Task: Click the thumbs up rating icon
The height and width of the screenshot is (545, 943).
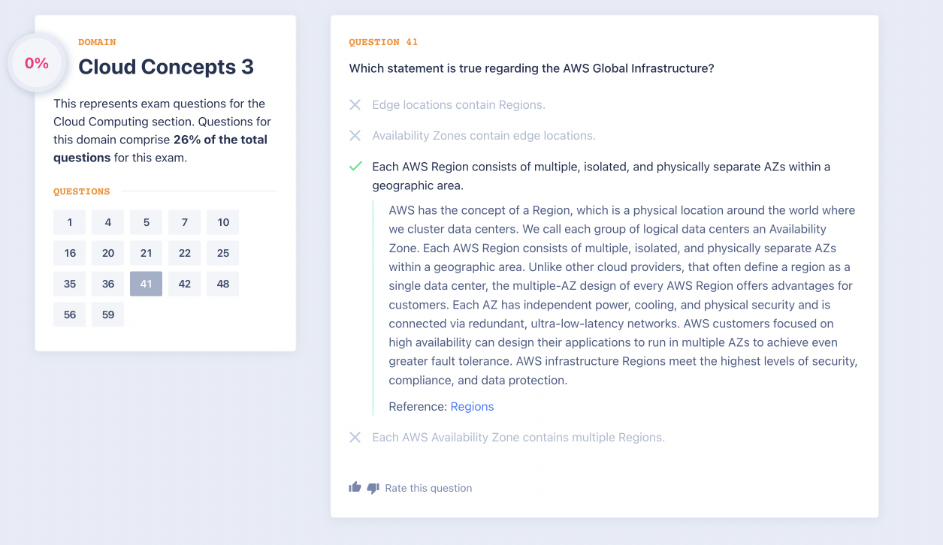Action: click(x=355, y=487)
